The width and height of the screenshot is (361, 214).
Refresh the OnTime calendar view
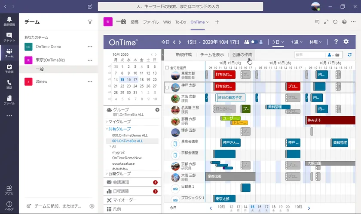(x=349, y=55)
